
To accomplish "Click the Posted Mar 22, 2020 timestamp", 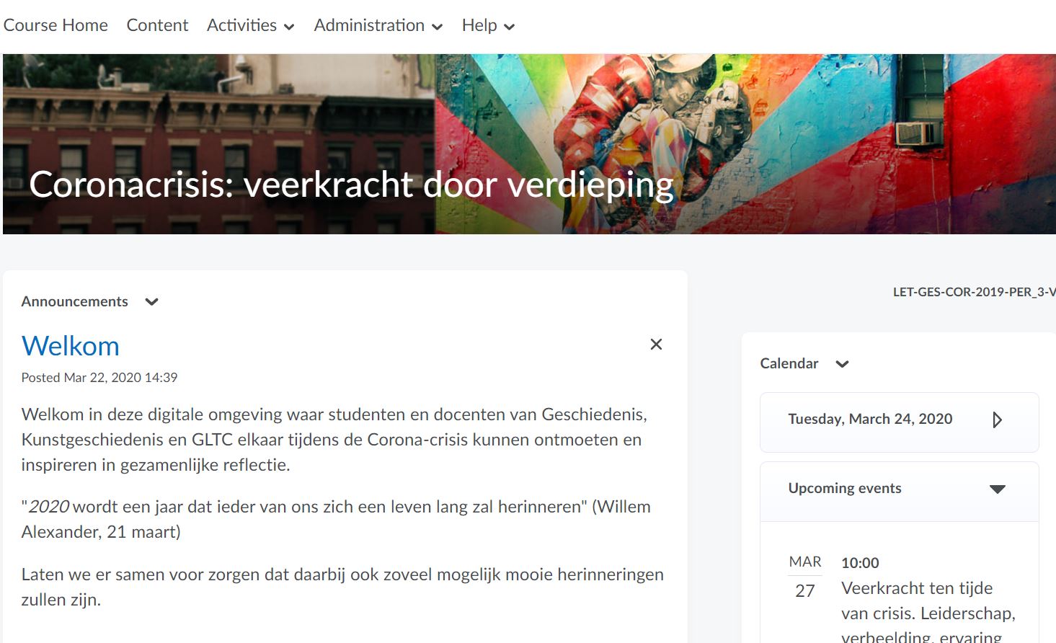I will [99, 378].
